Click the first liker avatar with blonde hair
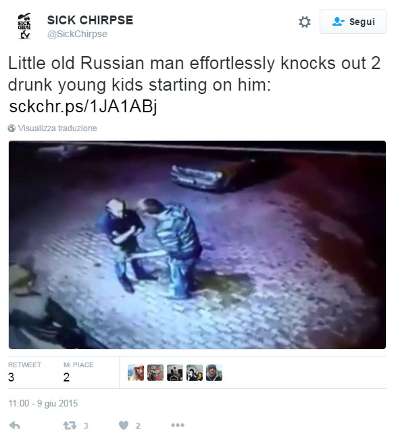The height and width of the screenshot is (443, 398). (x=136, y=373)
